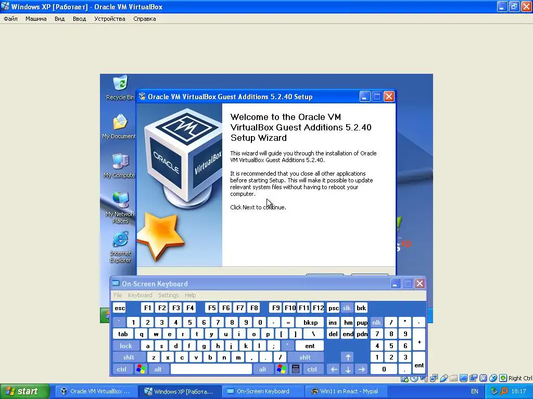This screenshot has height=399, width=533.
Task: Click the VirtualBox network adapter status icon
Action: pos(434,378)
